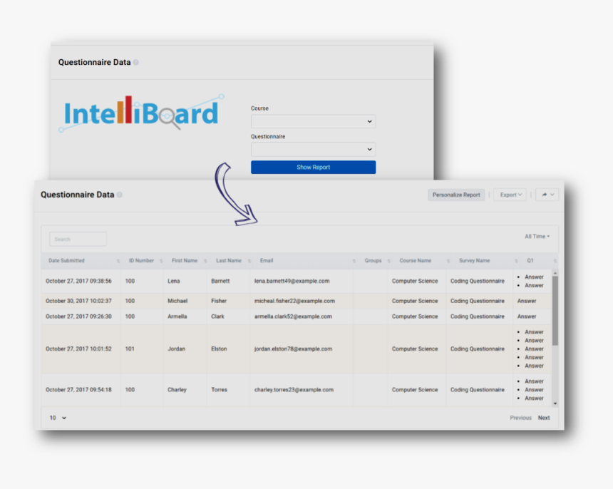Go to Previous page
Screen dimensions: 613x489
point(520,418)
